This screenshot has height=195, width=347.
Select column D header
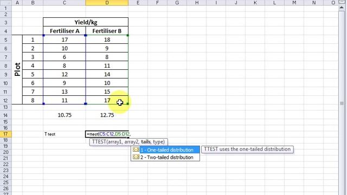(x=107, y=3)
